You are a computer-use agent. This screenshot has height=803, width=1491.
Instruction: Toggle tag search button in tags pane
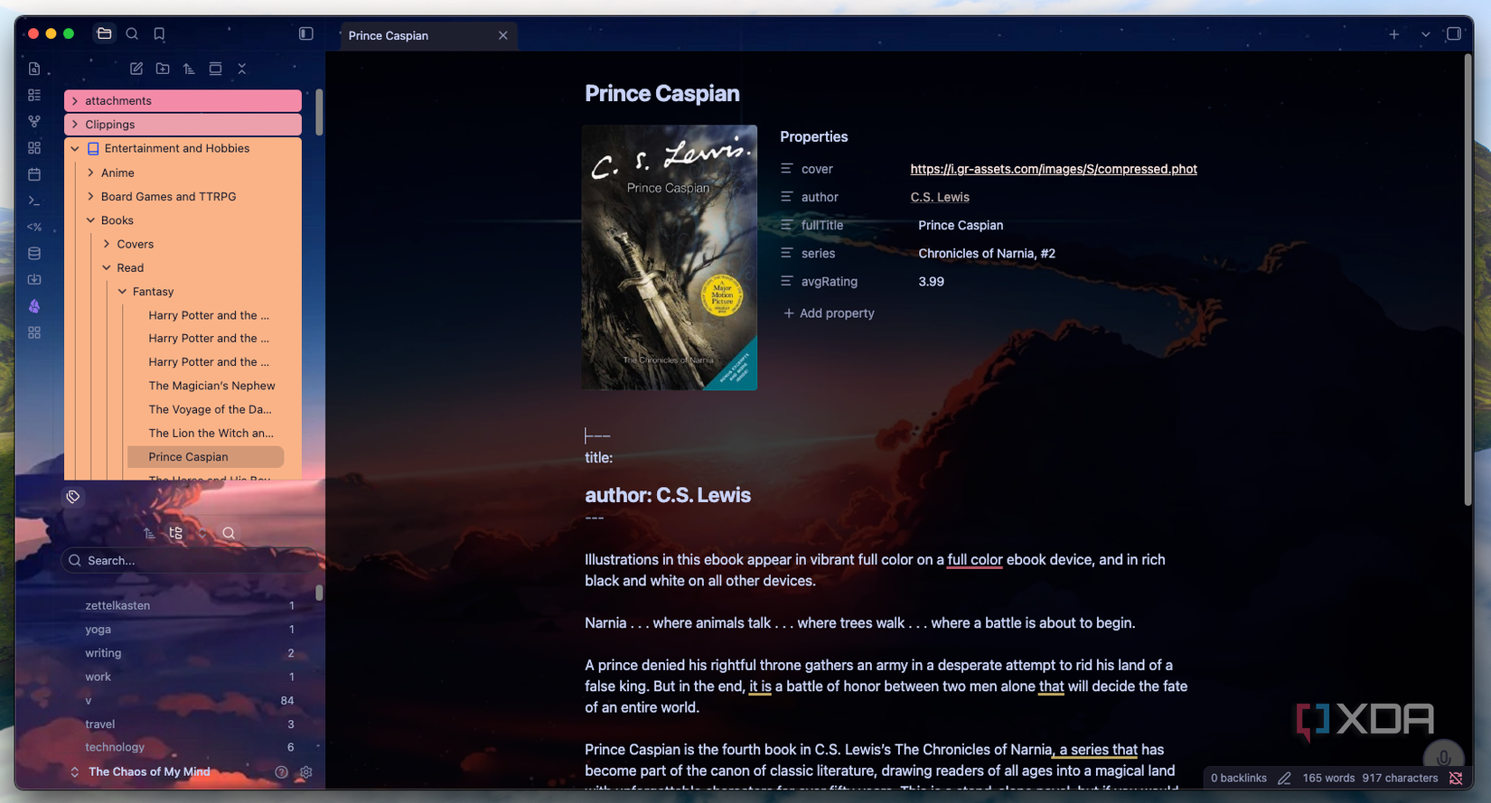point(229,533)
